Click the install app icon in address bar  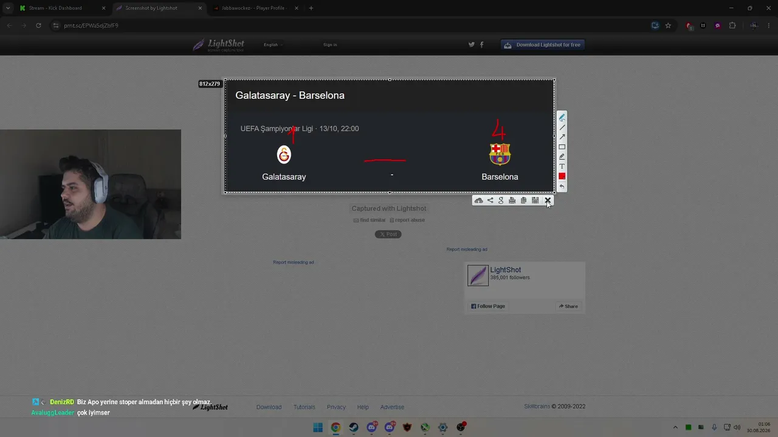655,25
